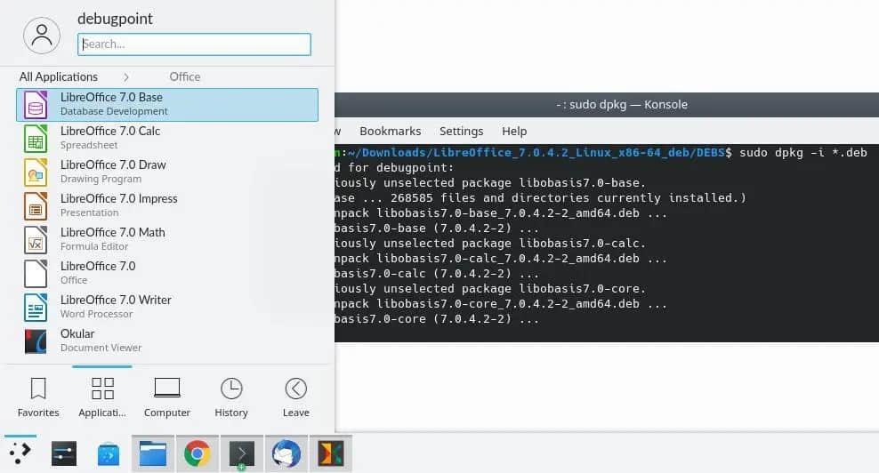Open the History tab
Viewport: 879px width, 473px height.
tap(231, 397)
